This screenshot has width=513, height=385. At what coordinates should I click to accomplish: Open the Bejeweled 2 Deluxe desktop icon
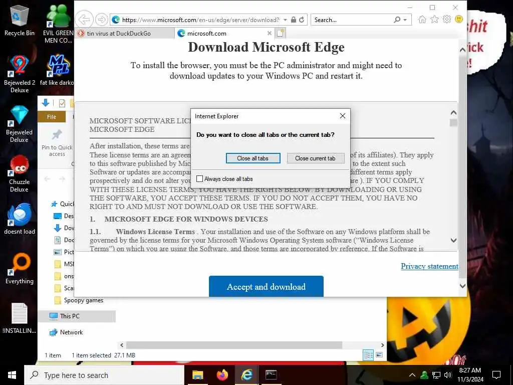pyautogui.click(x=20, y=74)
